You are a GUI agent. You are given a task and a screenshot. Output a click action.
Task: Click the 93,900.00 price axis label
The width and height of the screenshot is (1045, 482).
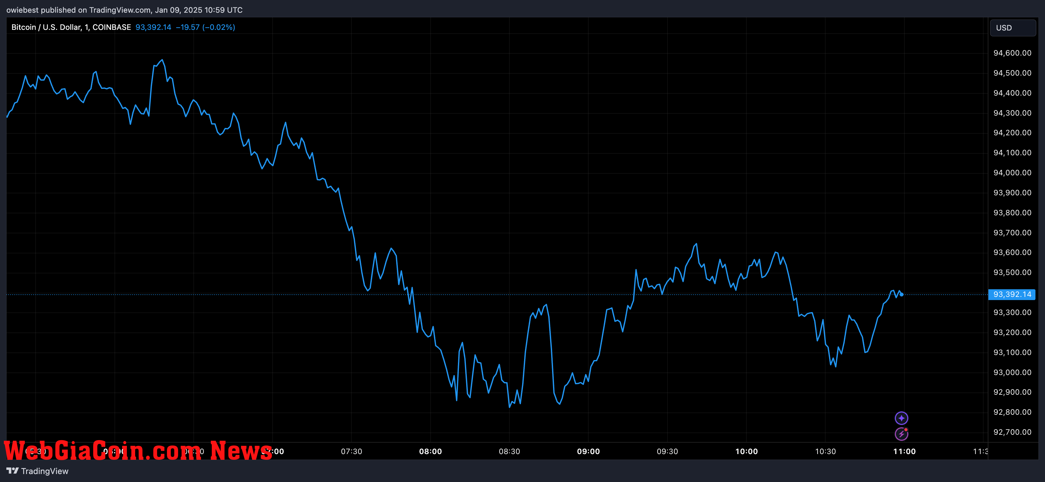1012,193
